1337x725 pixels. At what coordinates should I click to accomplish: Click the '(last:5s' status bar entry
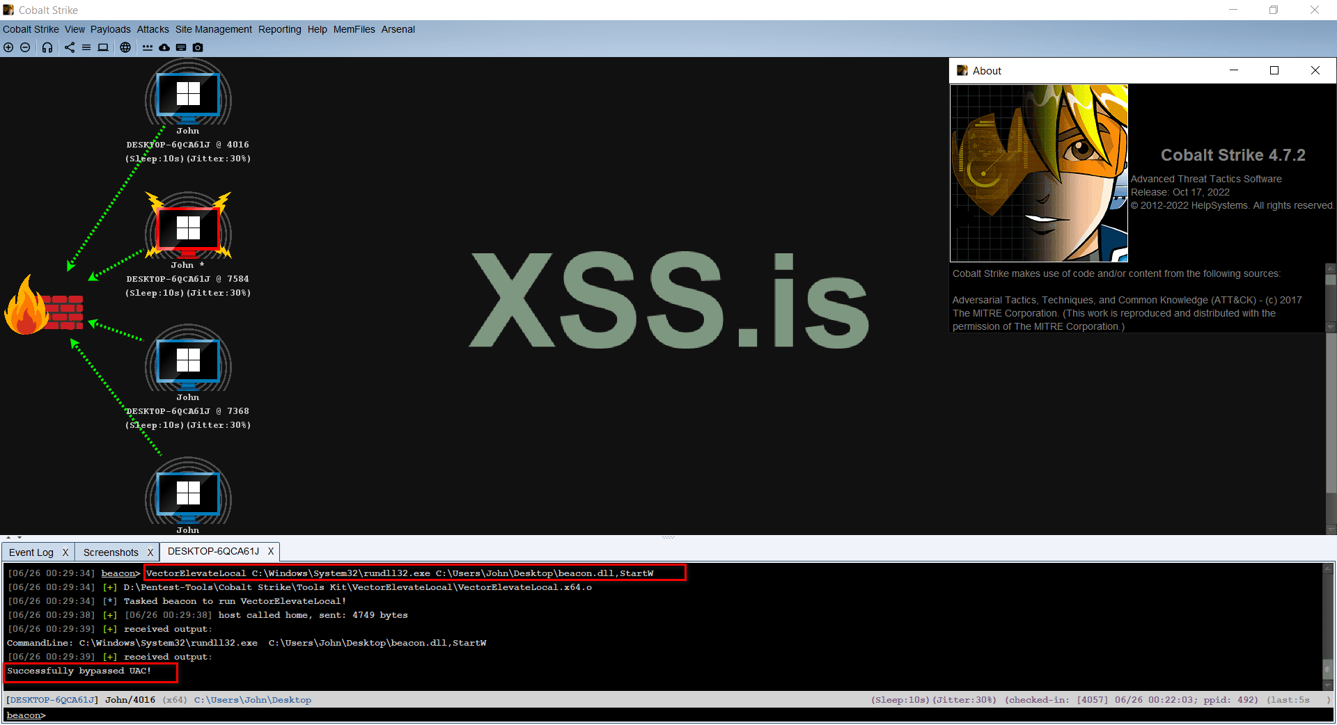[1288, 700]
